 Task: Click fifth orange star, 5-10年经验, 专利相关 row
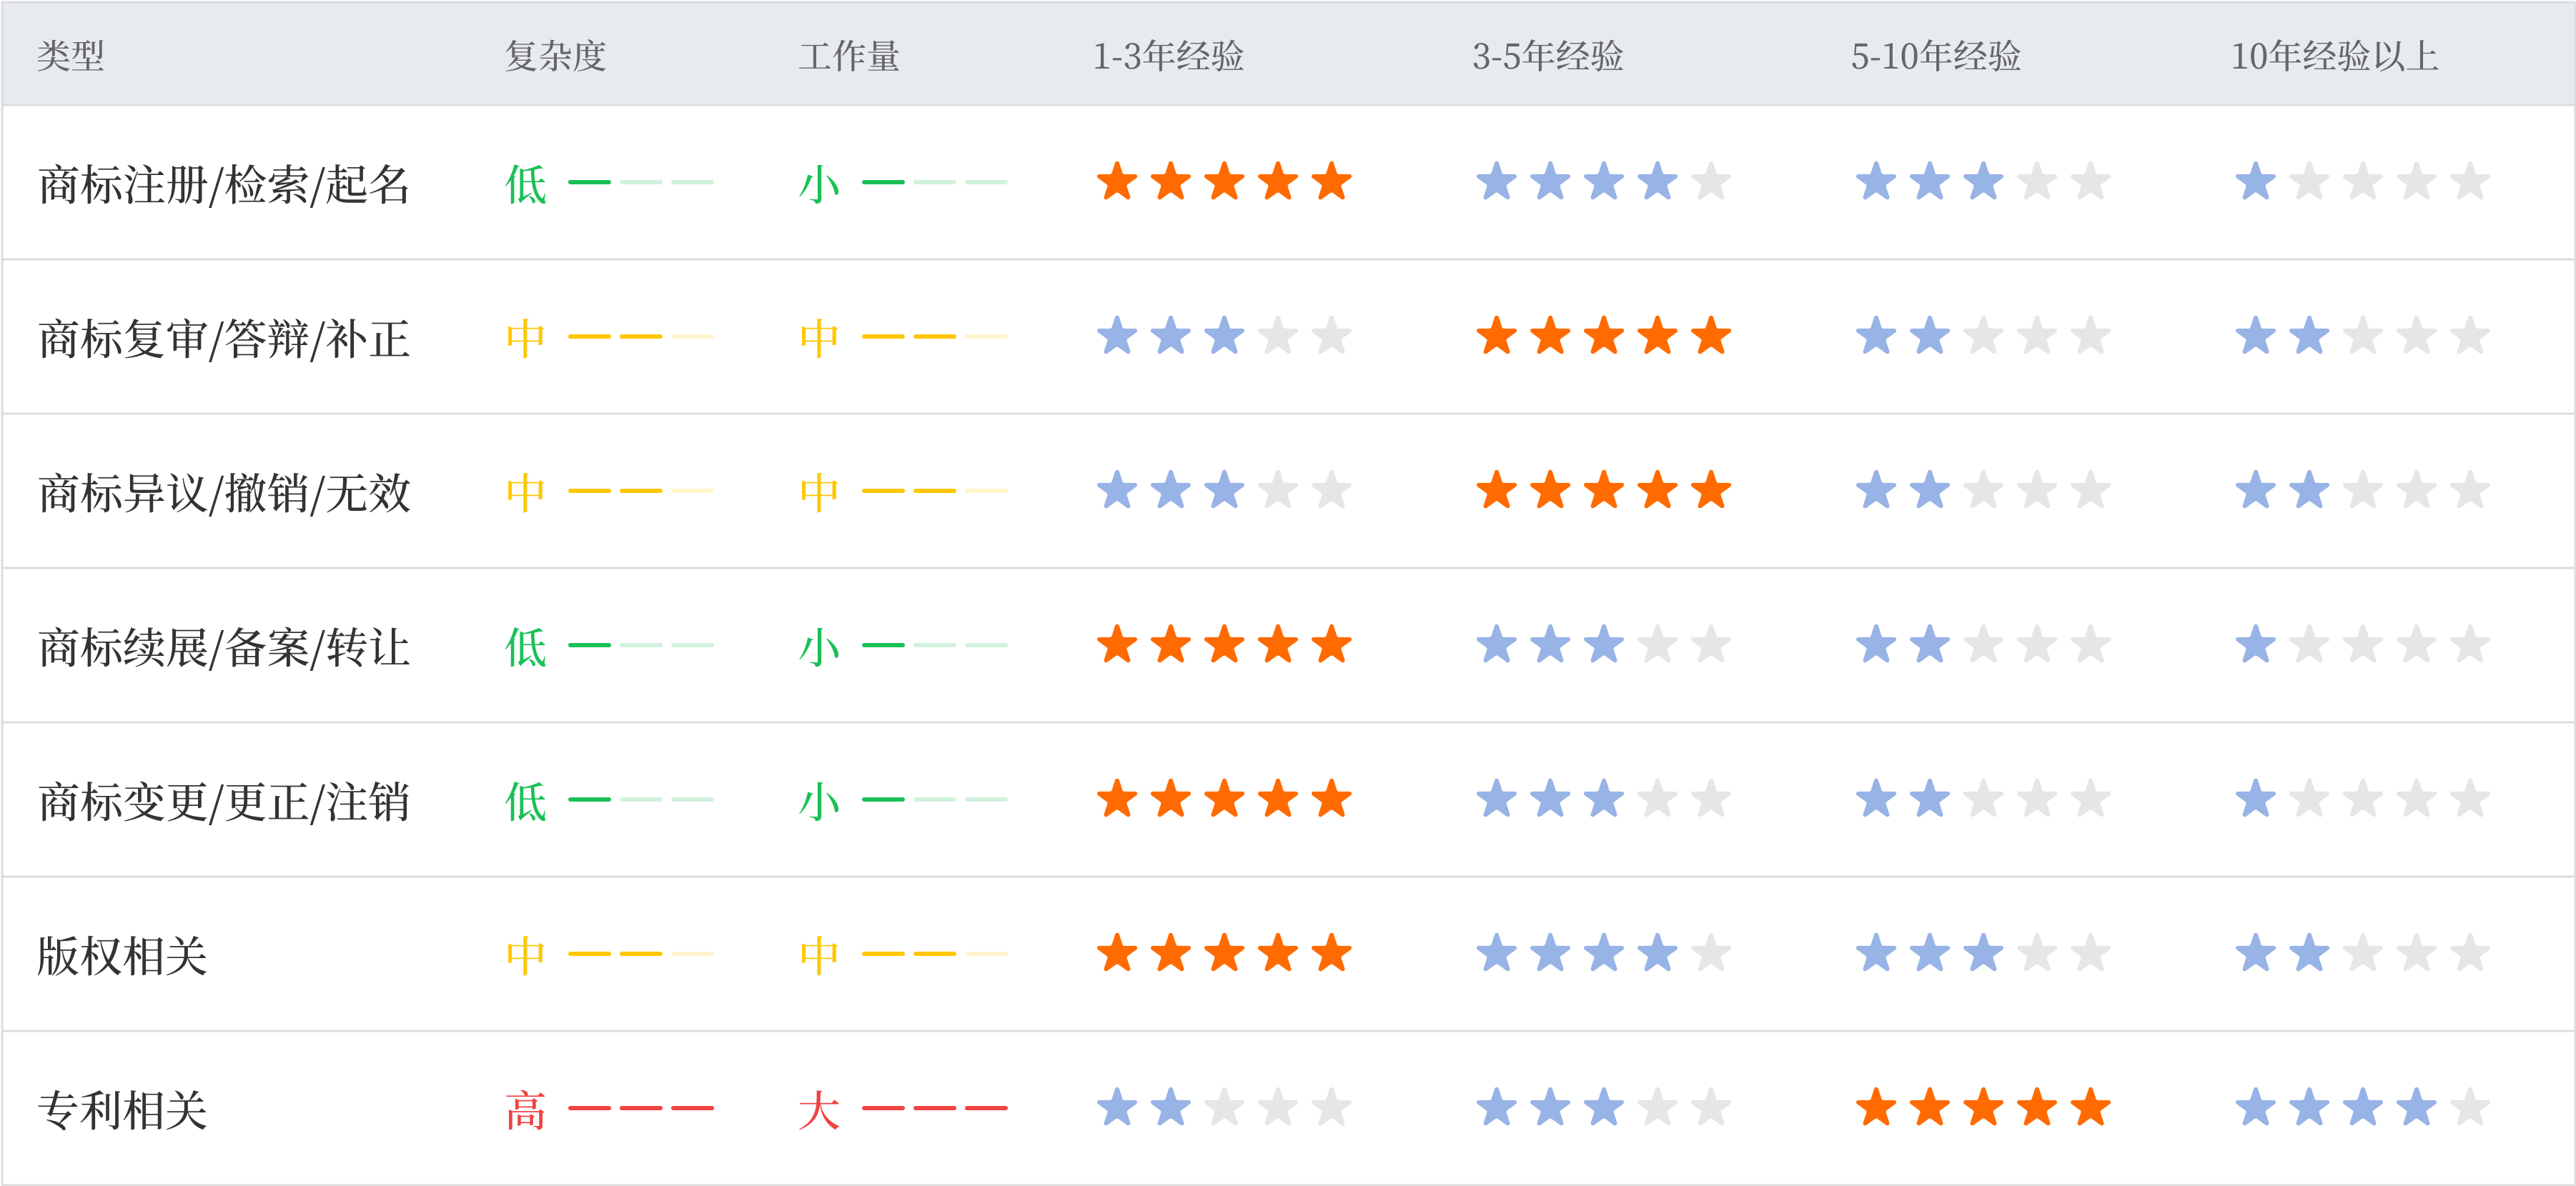coord(2090,1108)
